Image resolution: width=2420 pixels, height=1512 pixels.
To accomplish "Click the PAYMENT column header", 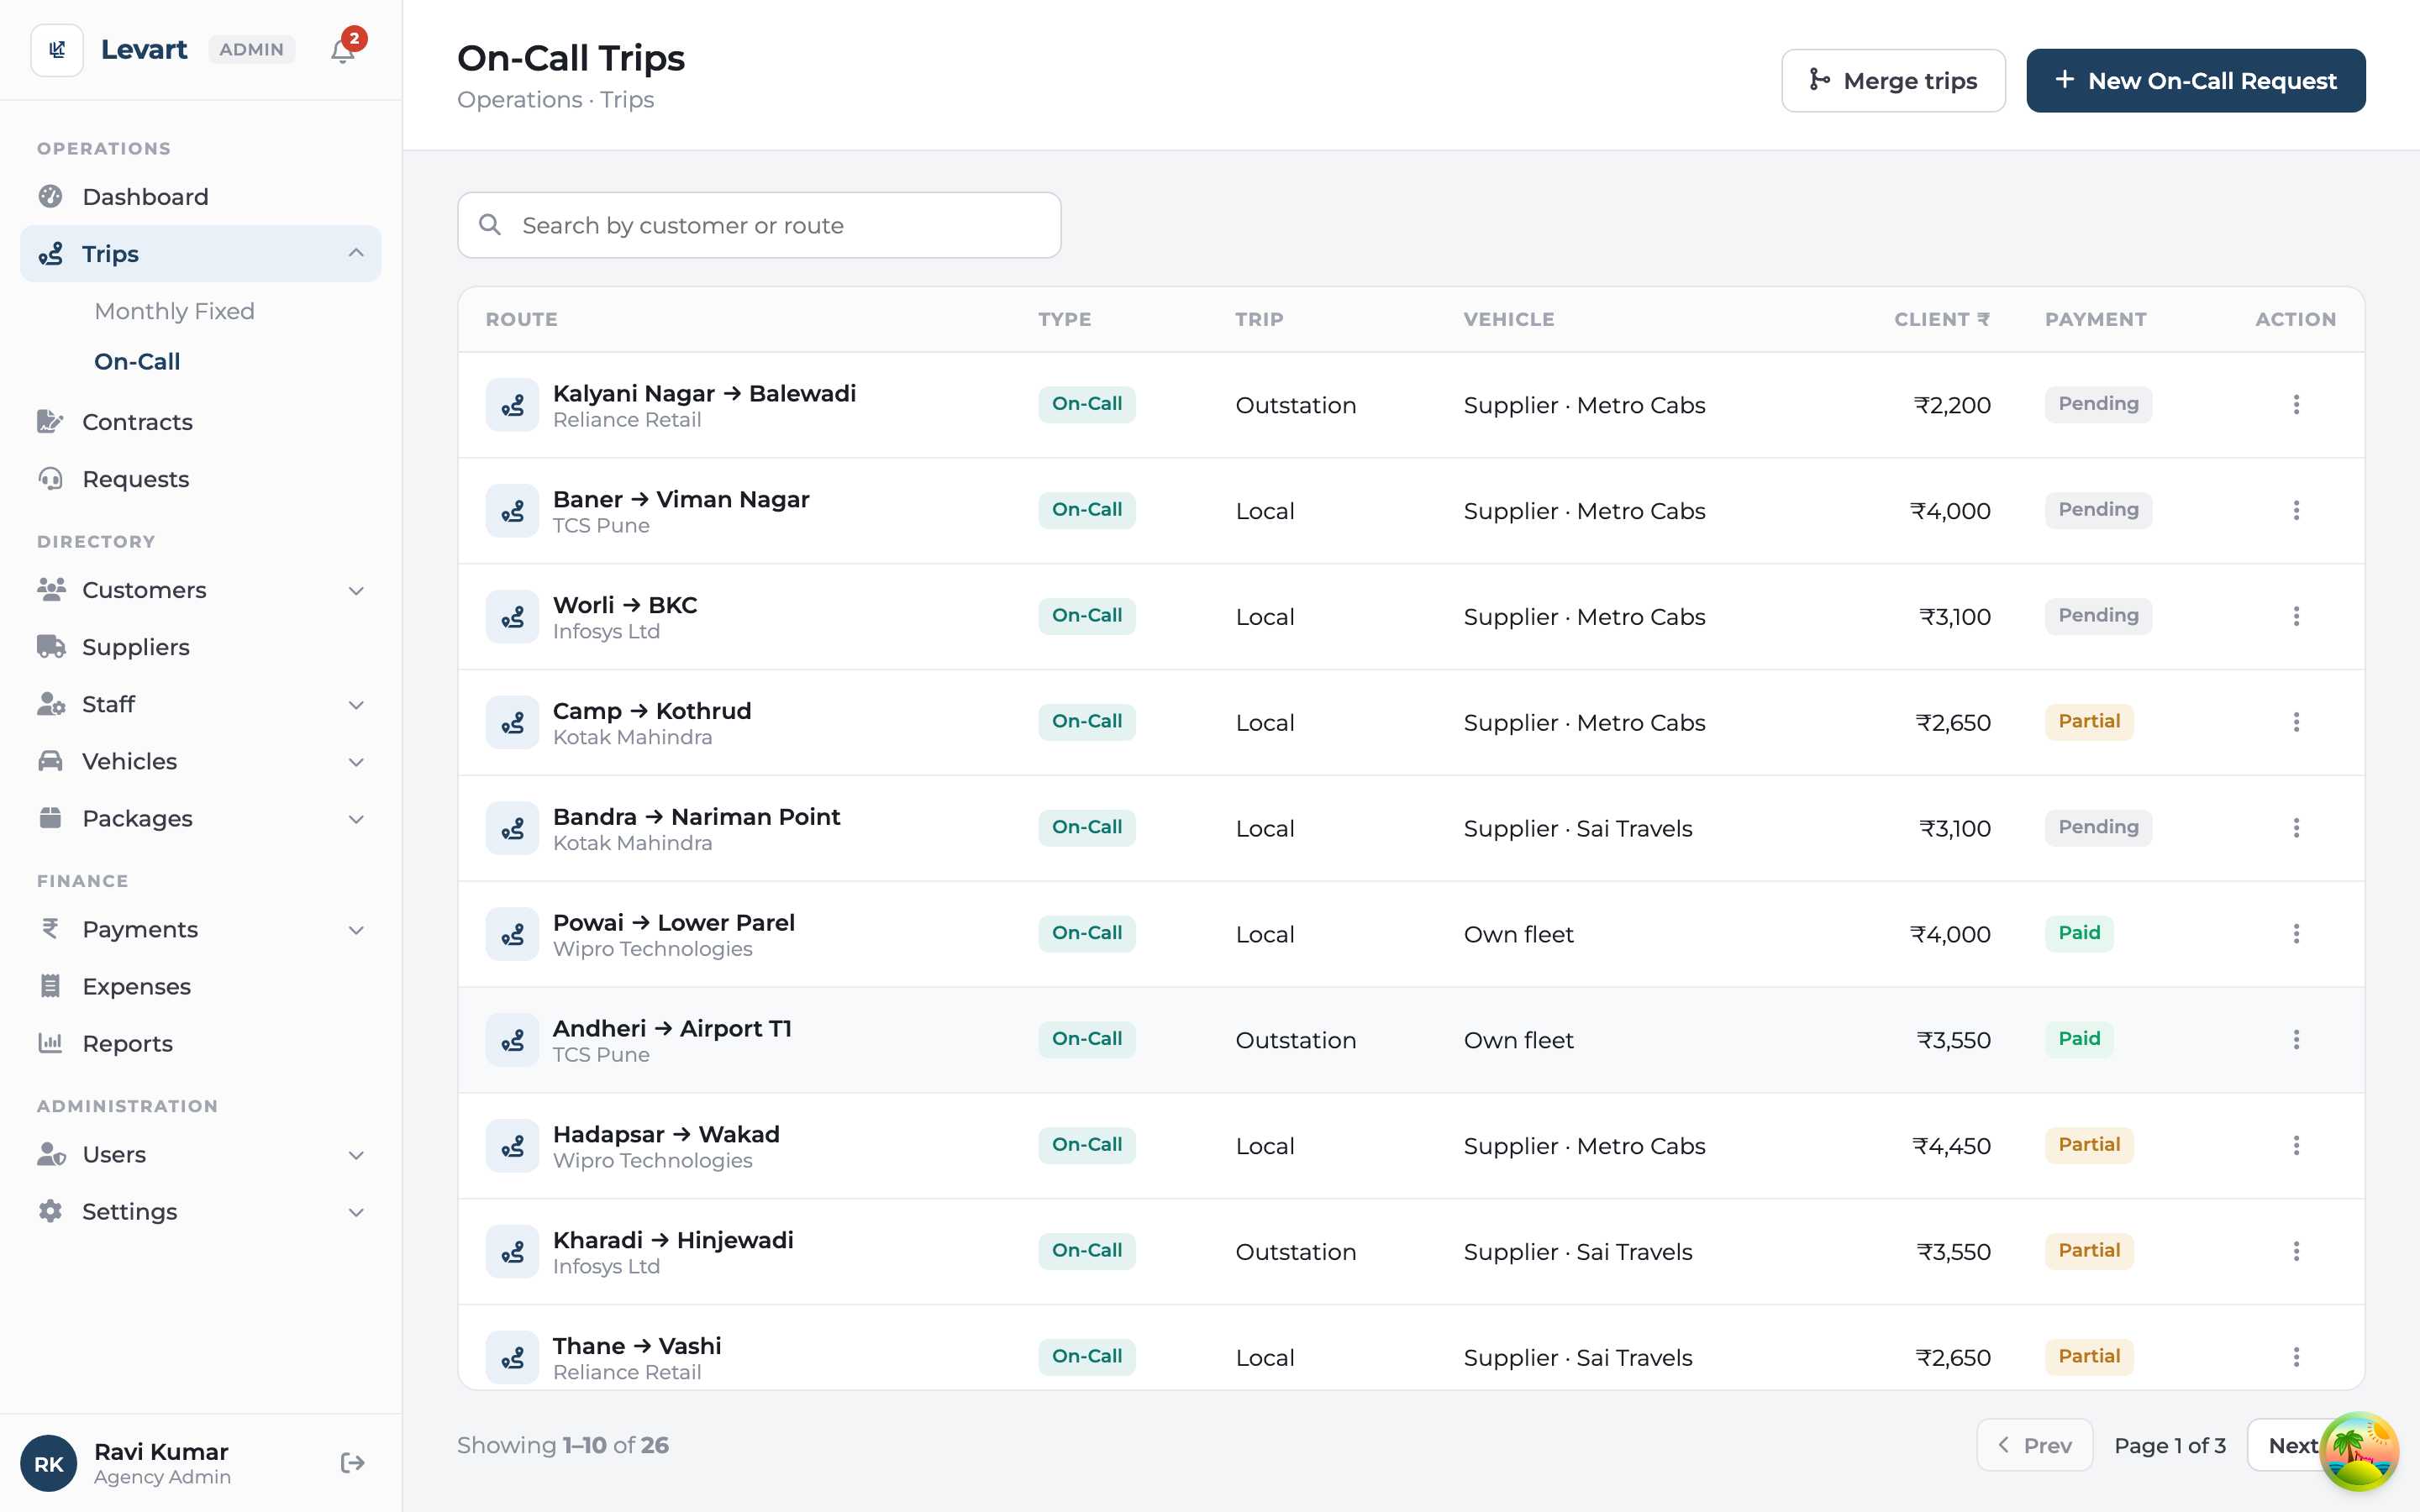I will [x=2095, y=319].
